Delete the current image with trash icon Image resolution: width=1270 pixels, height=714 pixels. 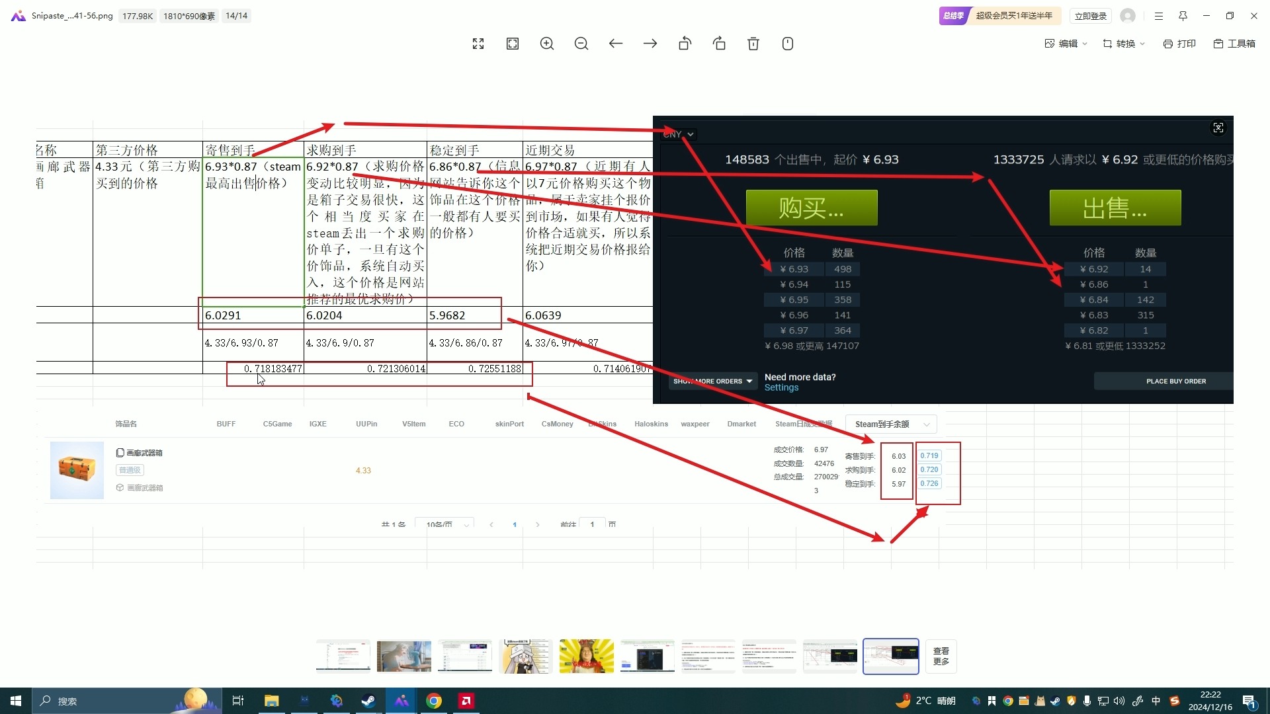click(753, 44)
